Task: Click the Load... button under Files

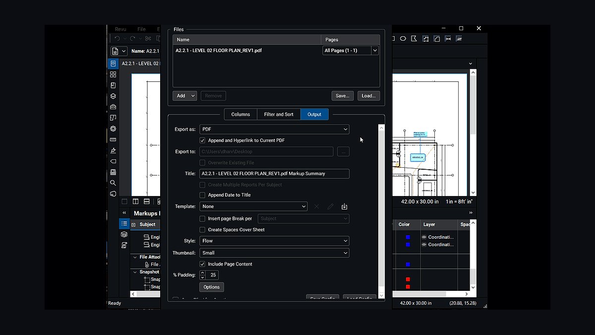Action: click(x=368, y=96)
